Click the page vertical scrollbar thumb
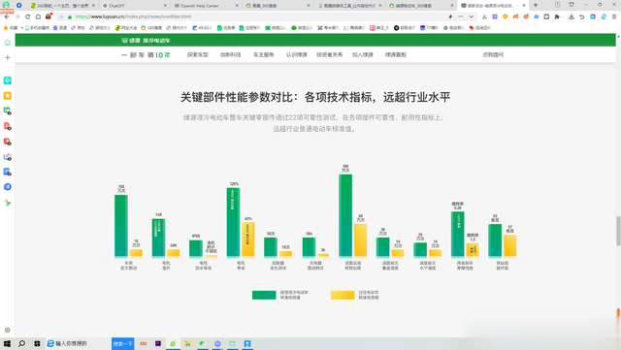 pos(618,231)
